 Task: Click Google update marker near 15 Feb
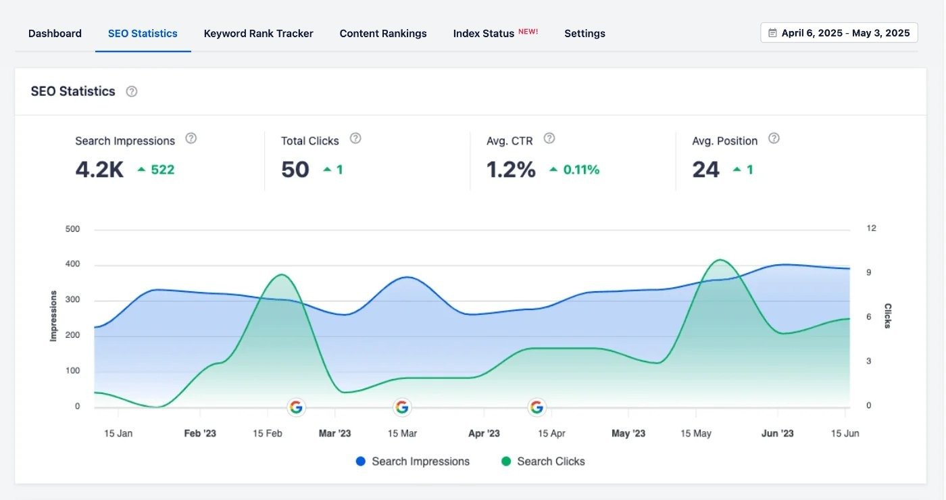pyautogui.click(x=296, y=407)
